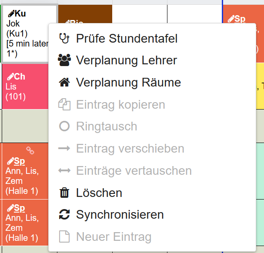
Task: Click the stethoscope icon for Prüfe Stundentafel
Action: (64, 38)
